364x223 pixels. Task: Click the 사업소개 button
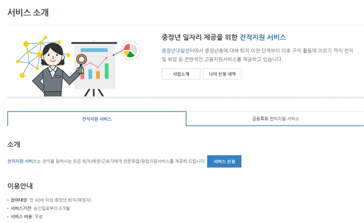pyautogui.click(x=181, y=74)
